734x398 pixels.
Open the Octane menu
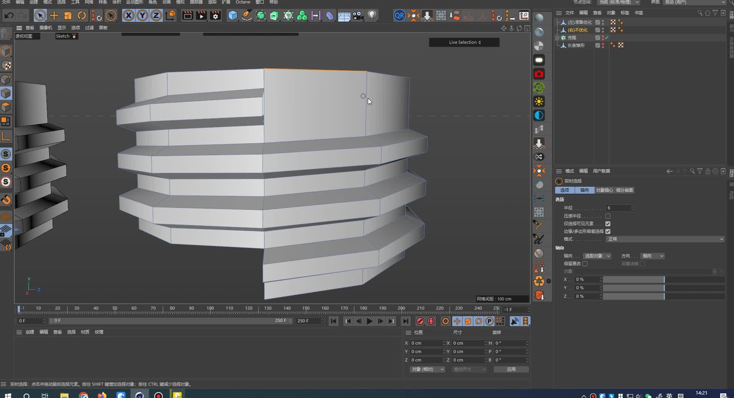[243, 2]
